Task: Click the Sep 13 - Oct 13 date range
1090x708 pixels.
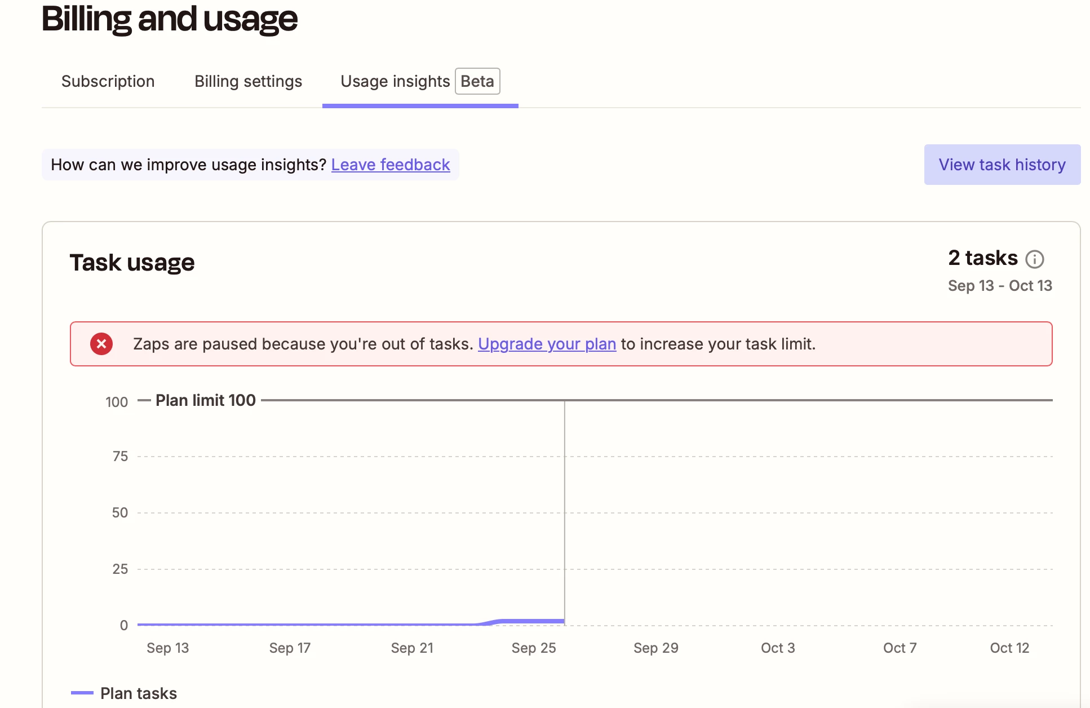Action: point(1000,286)
